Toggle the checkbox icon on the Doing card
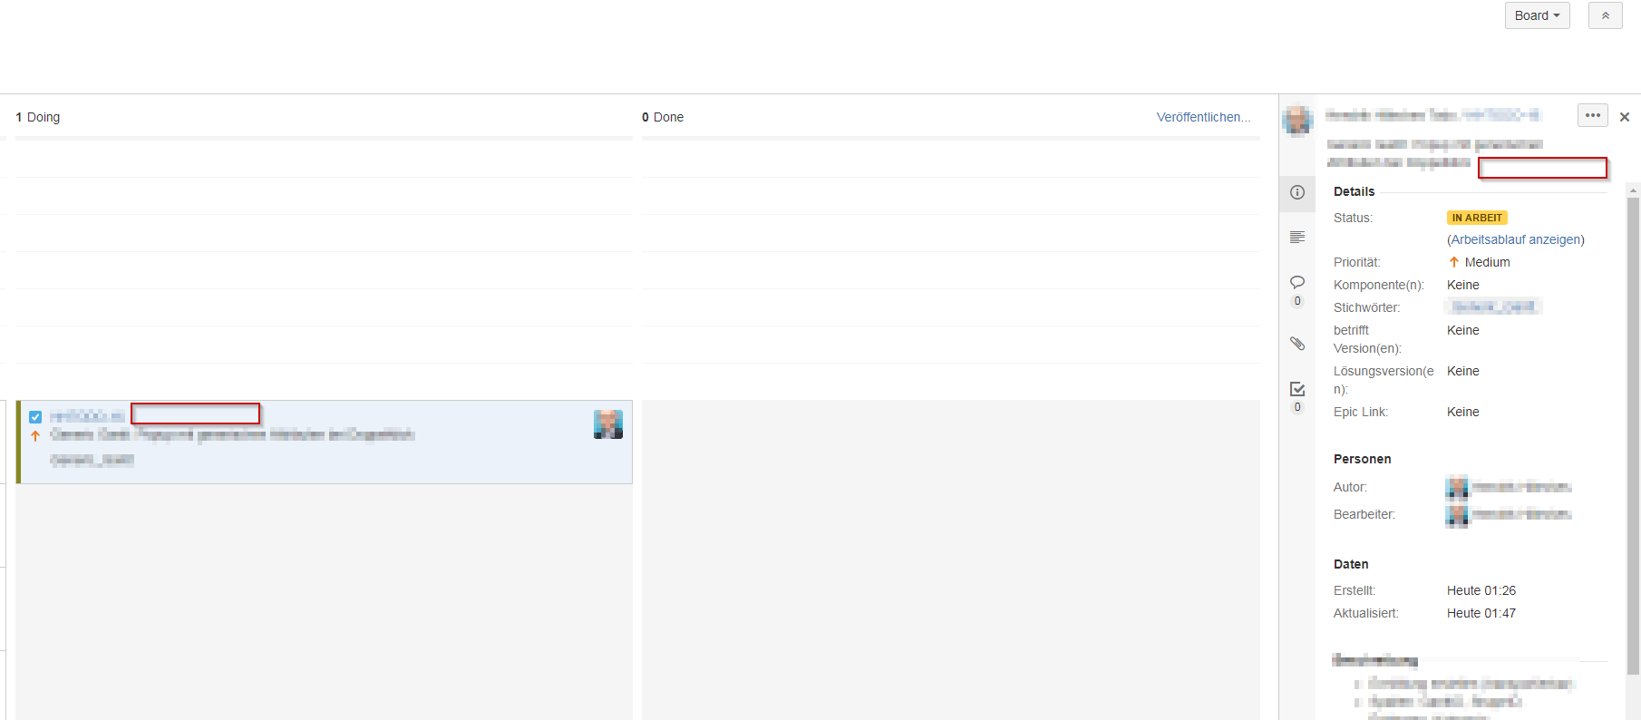The width and height of the screenshot is (1641, 720). click(x=35, y=417)
